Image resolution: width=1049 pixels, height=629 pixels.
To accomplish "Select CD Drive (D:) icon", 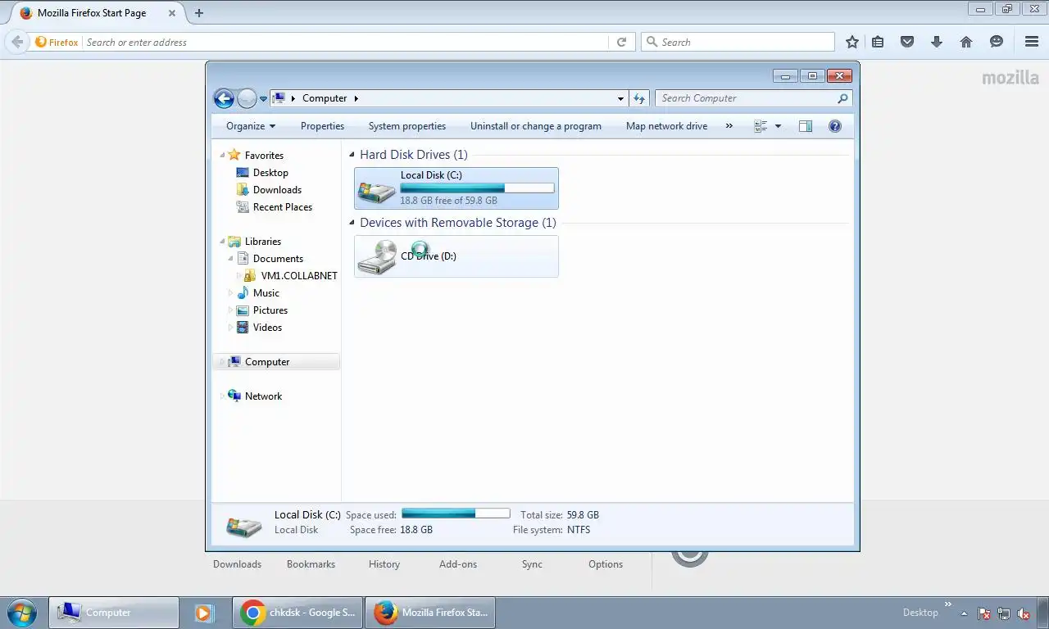I will tap(377, 257).
